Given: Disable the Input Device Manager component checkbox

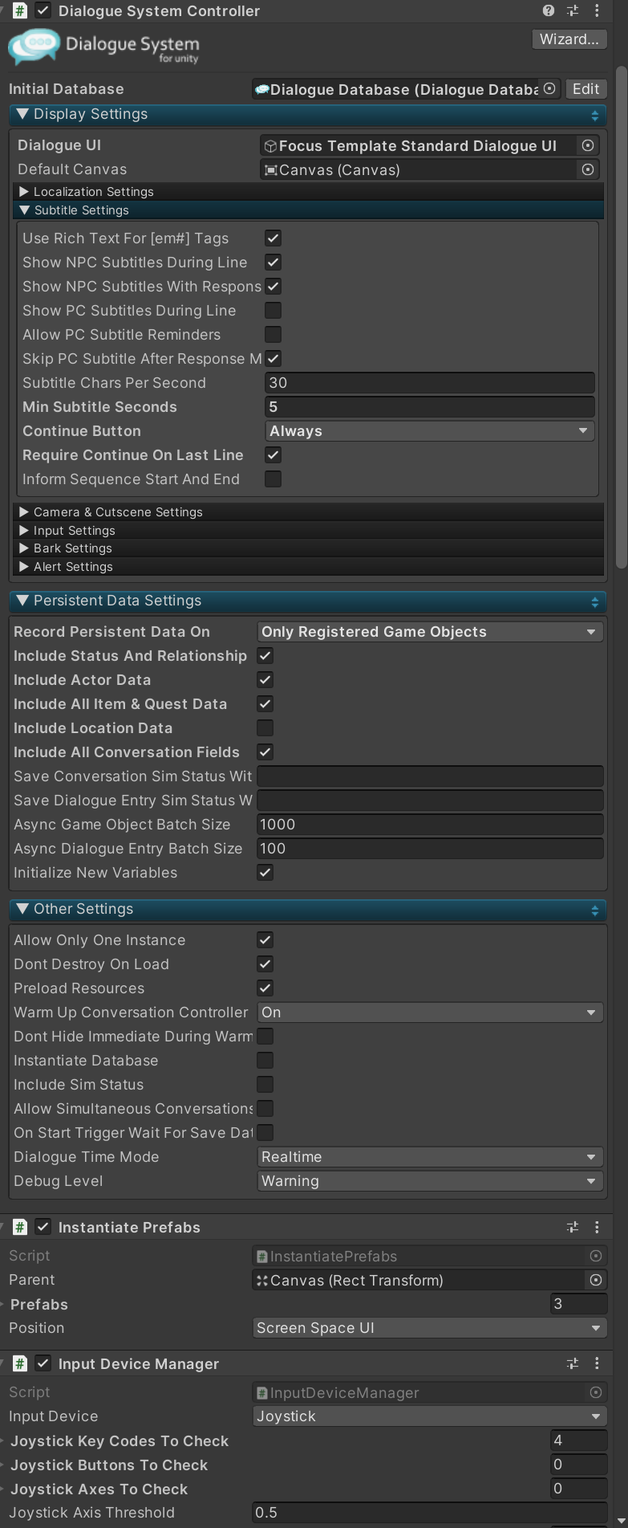Looking at the screenshot, I should click(43, 1363).
